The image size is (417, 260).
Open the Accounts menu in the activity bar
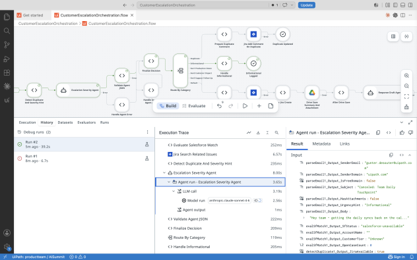tap(7, 232)
